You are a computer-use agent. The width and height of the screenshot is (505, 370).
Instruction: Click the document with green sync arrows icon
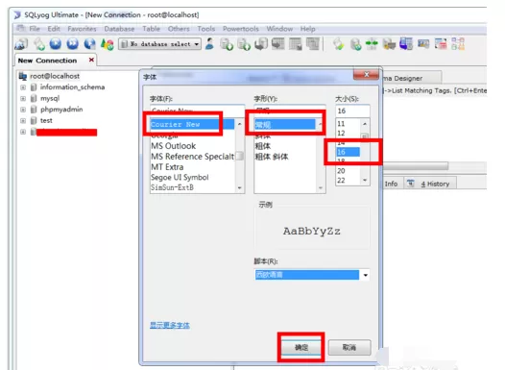(x=339, y=44)
